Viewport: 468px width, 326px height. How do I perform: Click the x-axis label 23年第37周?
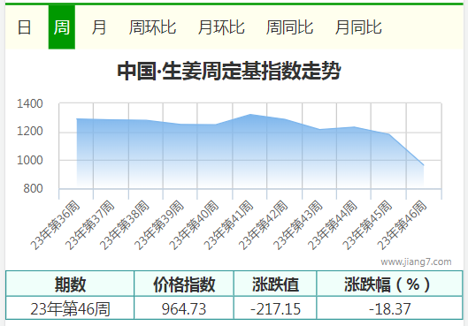tap(90, 225)
